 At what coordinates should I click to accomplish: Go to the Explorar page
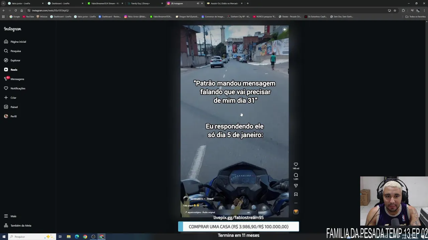[12, 60]
